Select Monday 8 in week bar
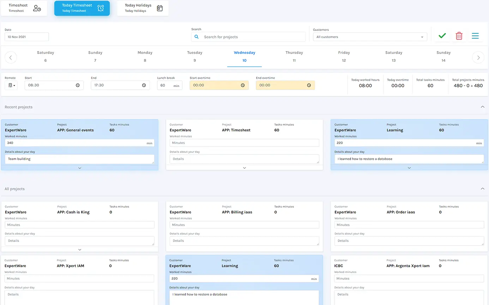The height and width of the screenshot is (305, 489). [x=145, y=56]
